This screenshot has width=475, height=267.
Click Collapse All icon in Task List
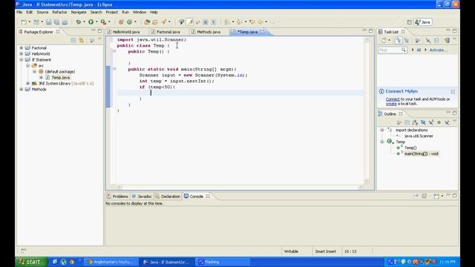436,40
